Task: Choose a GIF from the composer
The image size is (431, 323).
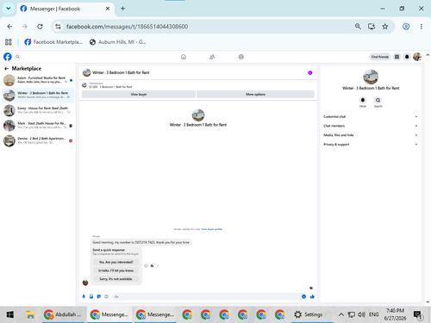Action: click(106, 296)
